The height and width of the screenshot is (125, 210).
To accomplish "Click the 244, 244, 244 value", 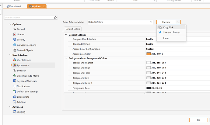I will pos(159,73).
